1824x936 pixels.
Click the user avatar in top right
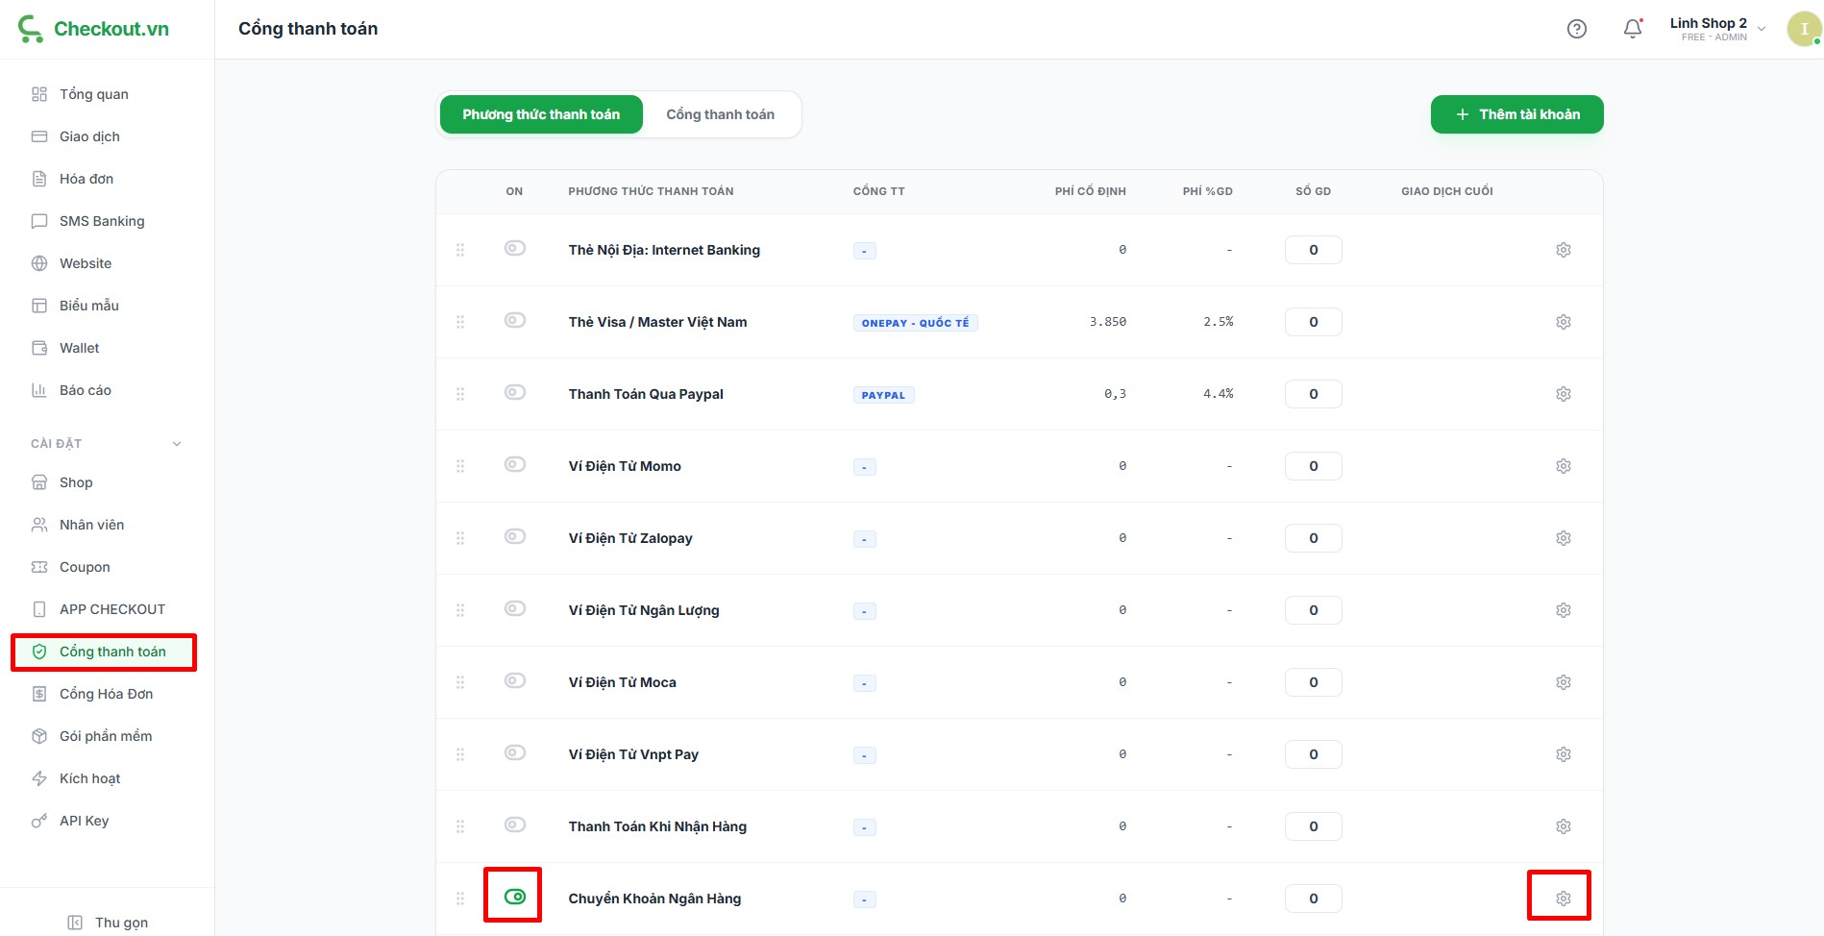pyautogui.click(x=1803, y=29)
